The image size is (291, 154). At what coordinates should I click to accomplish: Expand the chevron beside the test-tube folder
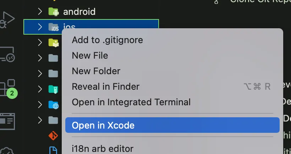coord(40,89)
